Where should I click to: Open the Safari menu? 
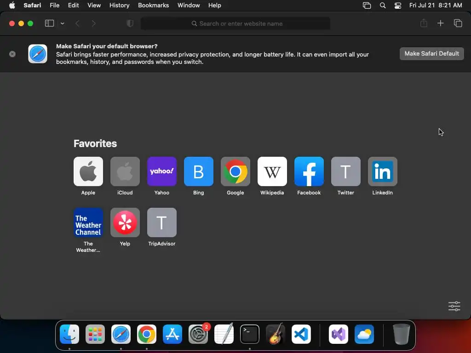(x=32, y=5)
